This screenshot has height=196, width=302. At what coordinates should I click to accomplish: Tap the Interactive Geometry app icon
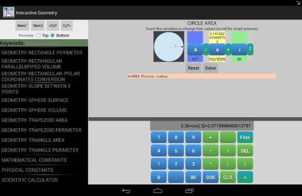[8, 13]
